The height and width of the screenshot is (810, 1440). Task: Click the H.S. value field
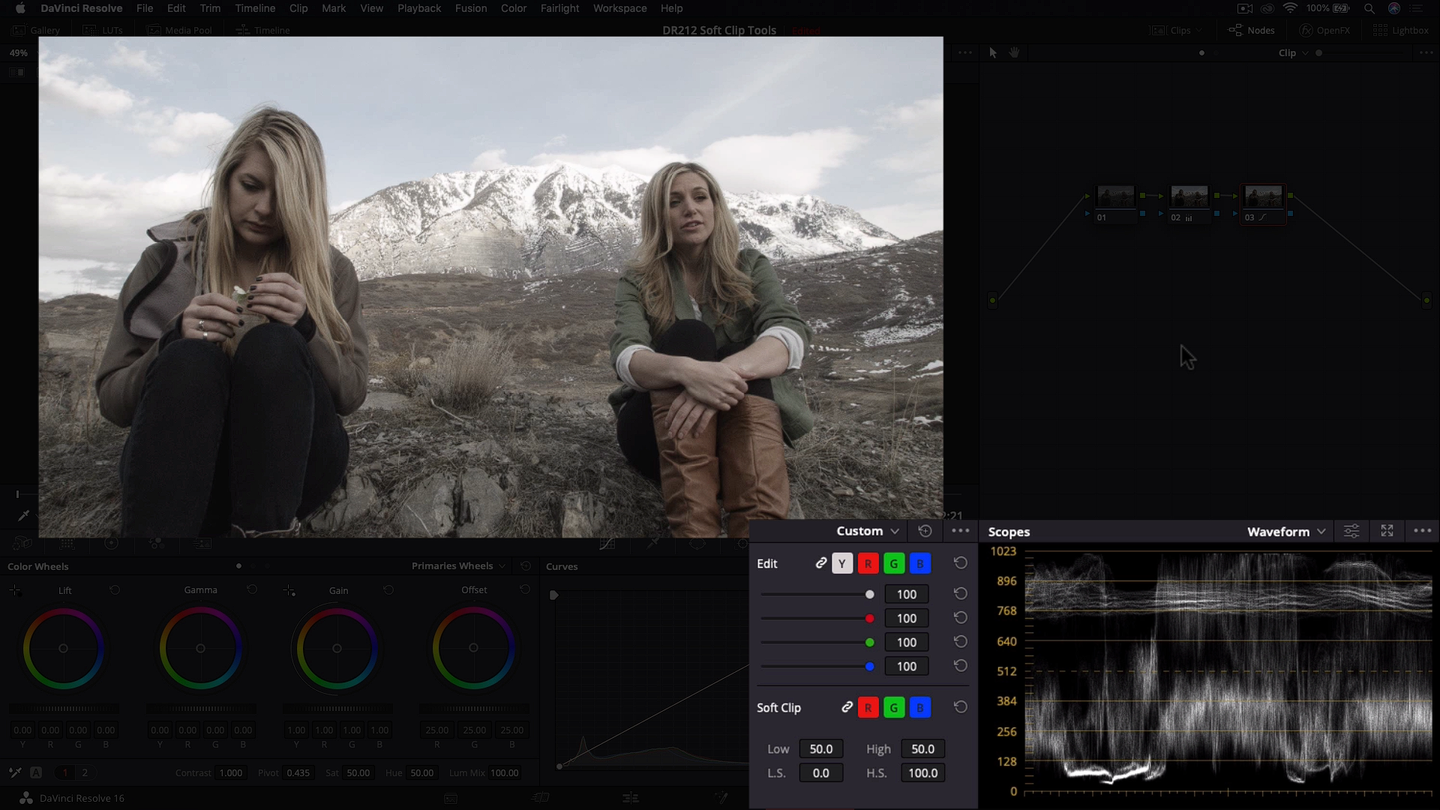tap(922, 772)
